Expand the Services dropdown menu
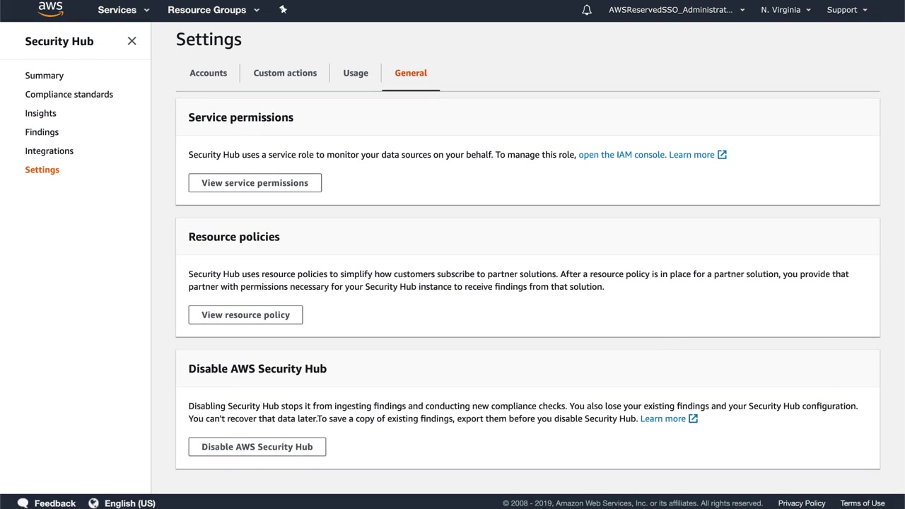The width and height of the screenshot is (905, 509). 124,10
